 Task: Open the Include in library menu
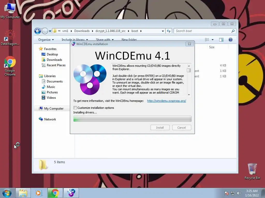(x=75, y=40)
